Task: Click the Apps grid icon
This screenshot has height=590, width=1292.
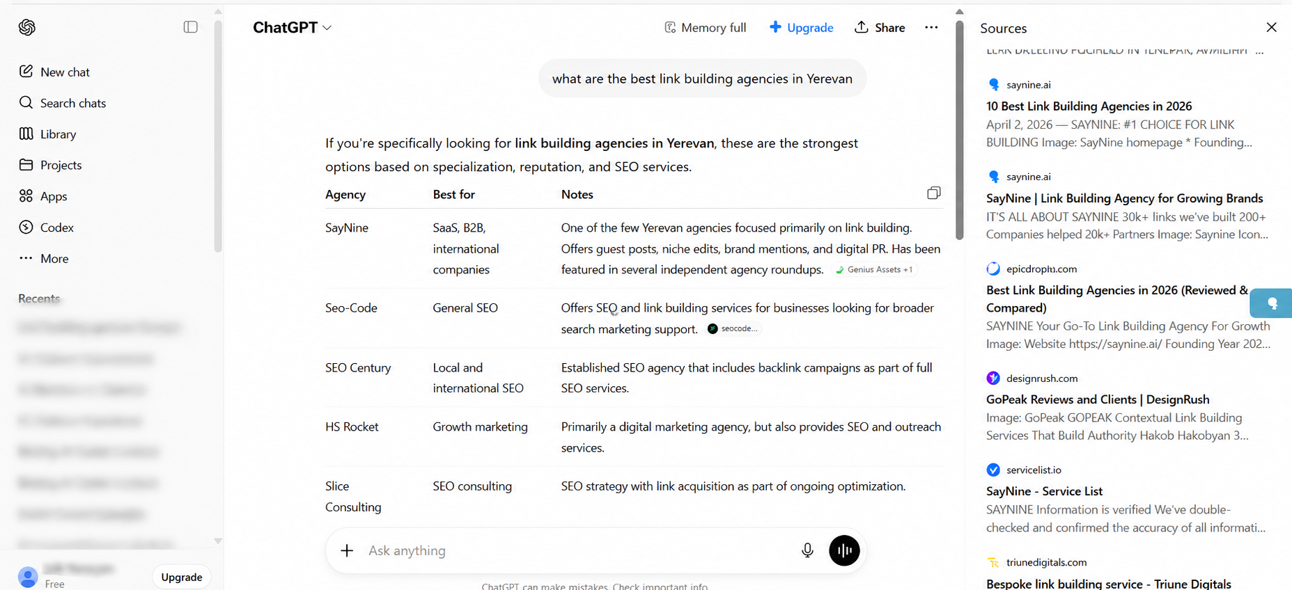Action: [26, 196]
